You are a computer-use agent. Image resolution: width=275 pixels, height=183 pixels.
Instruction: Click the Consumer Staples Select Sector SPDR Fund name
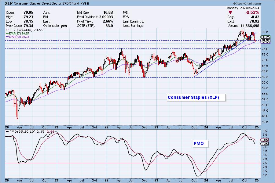point(46,3)
